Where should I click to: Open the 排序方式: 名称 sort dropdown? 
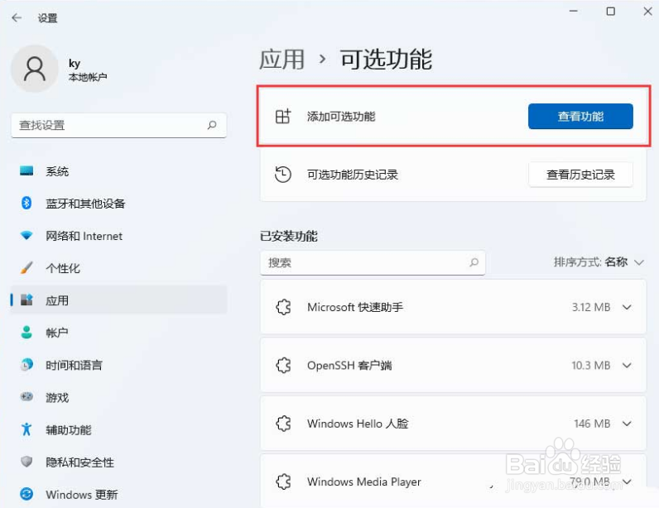pos(599,262)
